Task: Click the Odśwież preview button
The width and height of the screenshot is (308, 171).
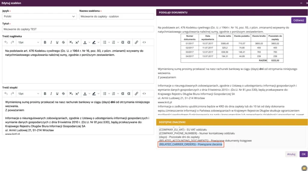Action: coord(299,20)
